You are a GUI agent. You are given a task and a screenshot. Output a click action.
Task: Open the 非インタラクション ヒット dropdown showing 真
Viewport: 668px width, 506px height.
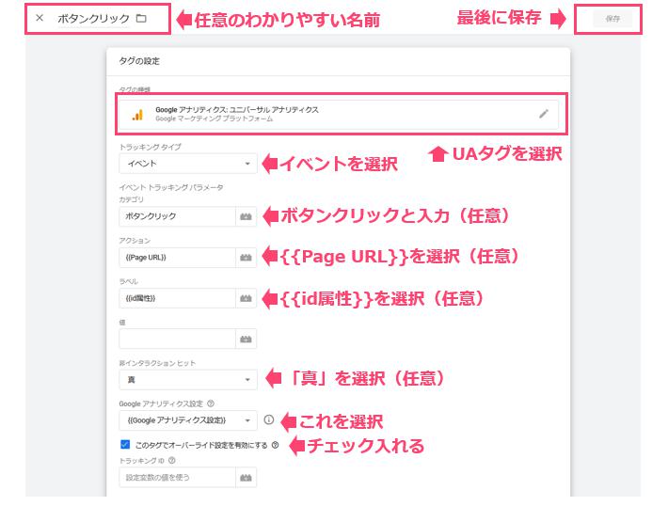tap(188, 380)
